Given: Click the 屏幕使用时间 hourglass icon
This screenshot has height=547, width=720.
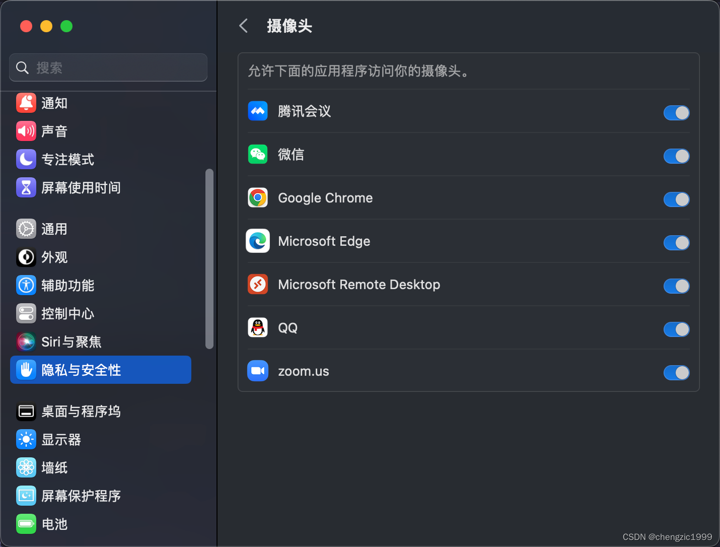Looking at the screenshot, I should [26, 187].
